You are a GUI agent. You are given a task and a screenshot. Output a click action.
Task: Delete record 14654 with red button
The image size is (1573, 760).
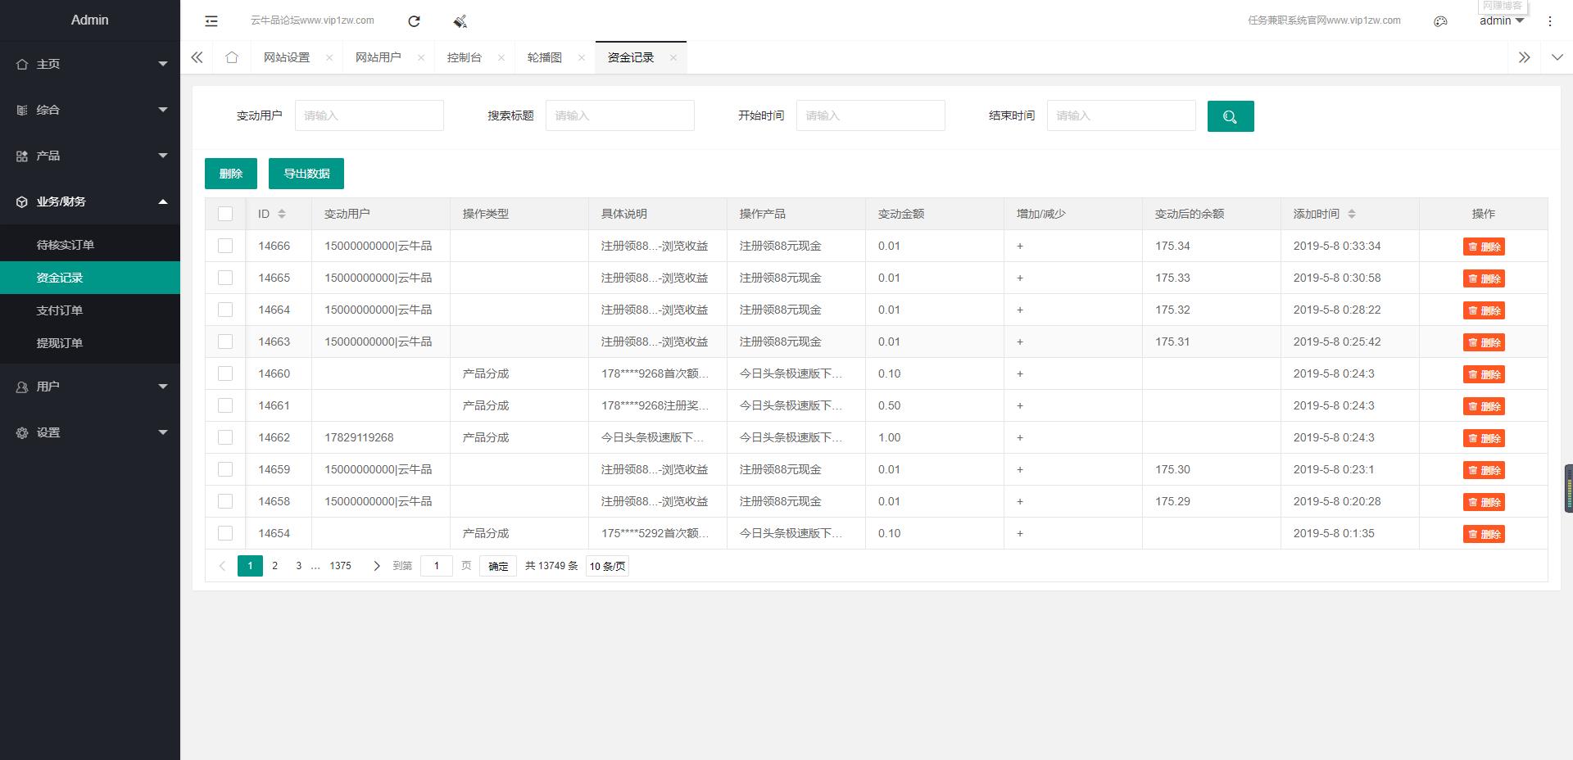[x=1484, y=534]
